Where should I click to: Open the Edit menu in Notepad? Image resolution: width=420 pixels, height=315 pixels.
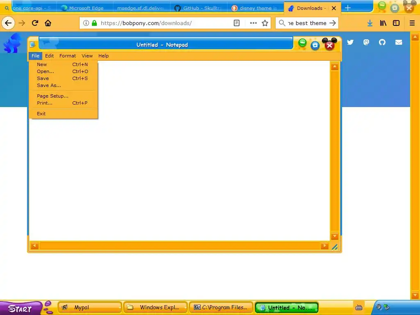49,56
